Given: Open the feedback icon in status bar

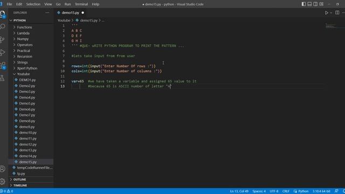Looking at the screenshot, I should (x=336, y=191).
